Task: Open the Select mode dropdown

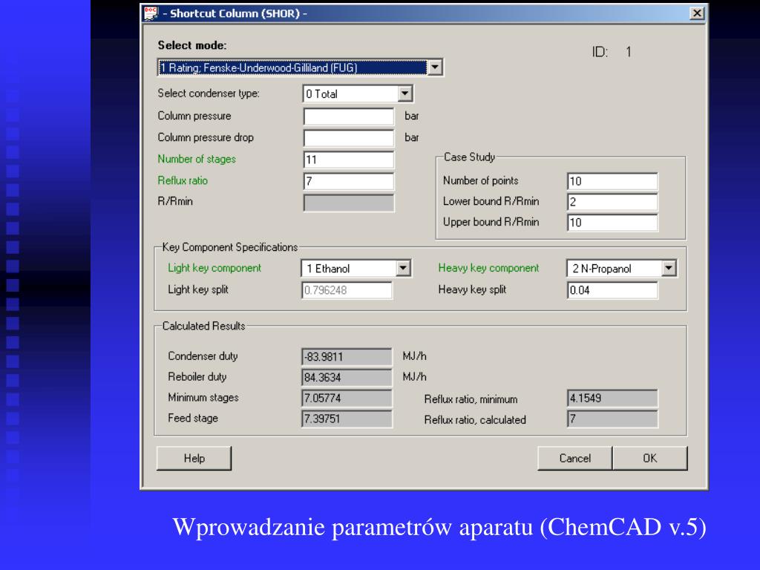Action: [x=435, y=68]
